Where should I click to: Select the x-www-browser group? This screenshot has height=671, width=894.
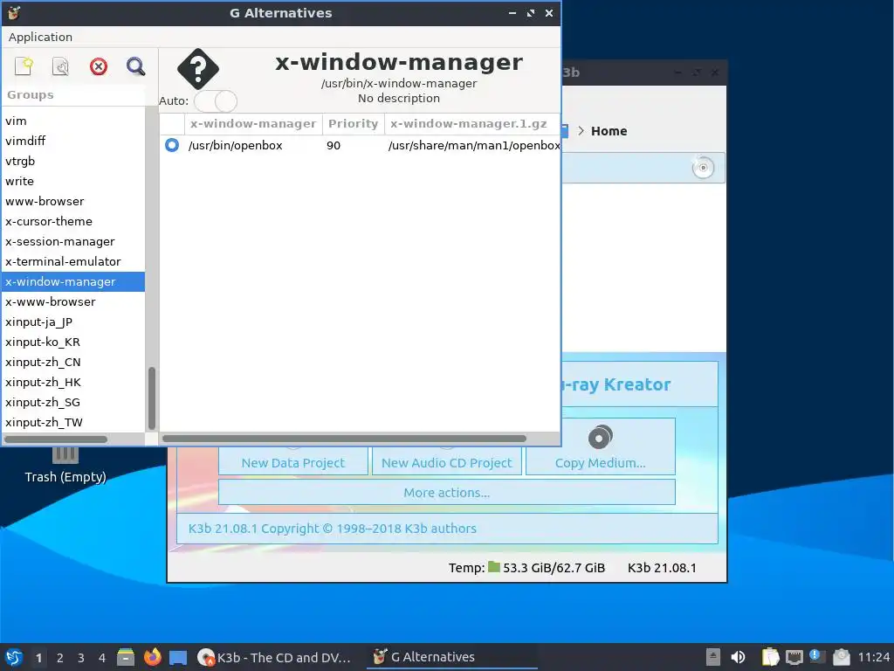(x=73, y=301)
